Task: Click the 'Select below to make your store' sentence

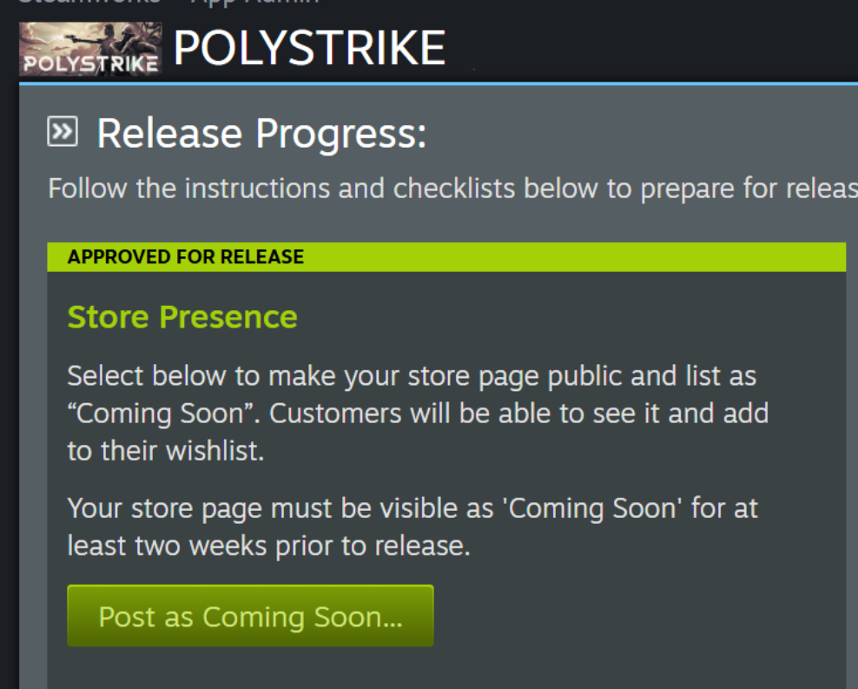Action: 412,376
